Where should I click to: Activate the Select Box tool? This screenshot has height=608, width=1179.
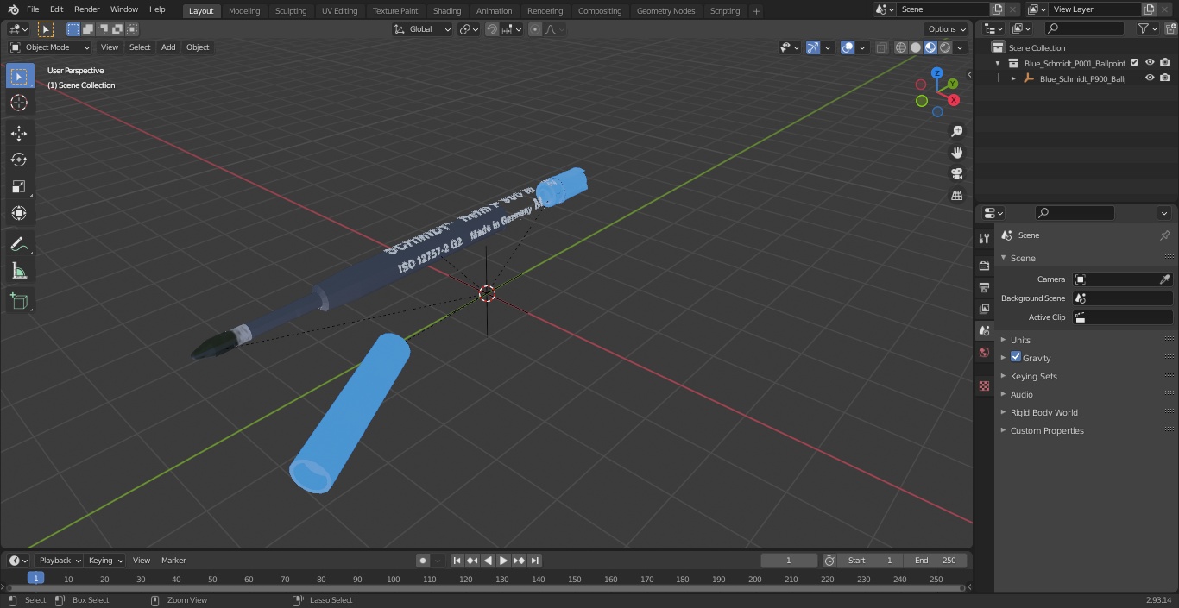[x=19, y=76]
